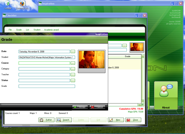The image size is (185, 134).
Task: Click the Cancel button with red cross
Action: point(97,107)
